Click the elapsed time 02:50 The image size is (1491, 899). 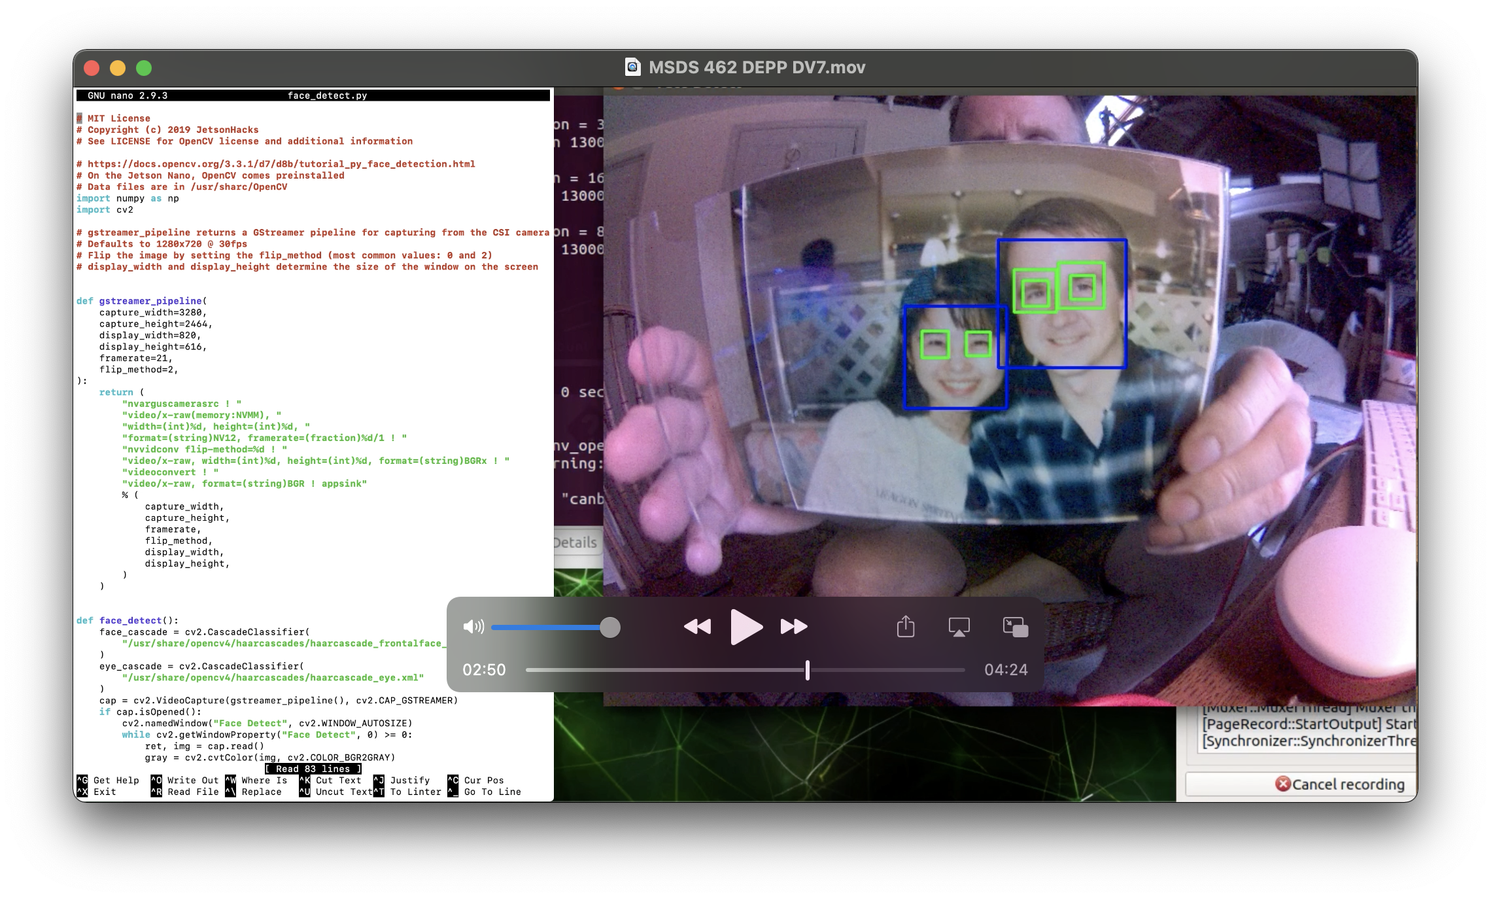(484, 670)
